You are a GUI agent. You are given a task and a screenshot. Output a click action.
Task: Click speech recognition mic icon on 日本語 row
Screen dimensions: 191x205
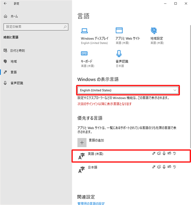point(164,167)
